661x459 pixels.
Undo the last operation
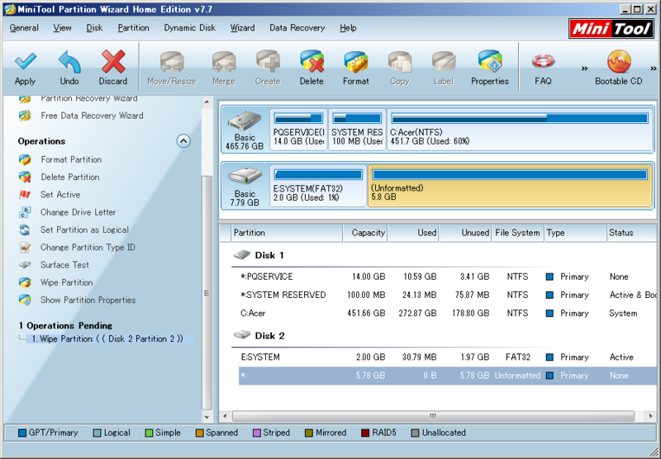pos(69,68)
